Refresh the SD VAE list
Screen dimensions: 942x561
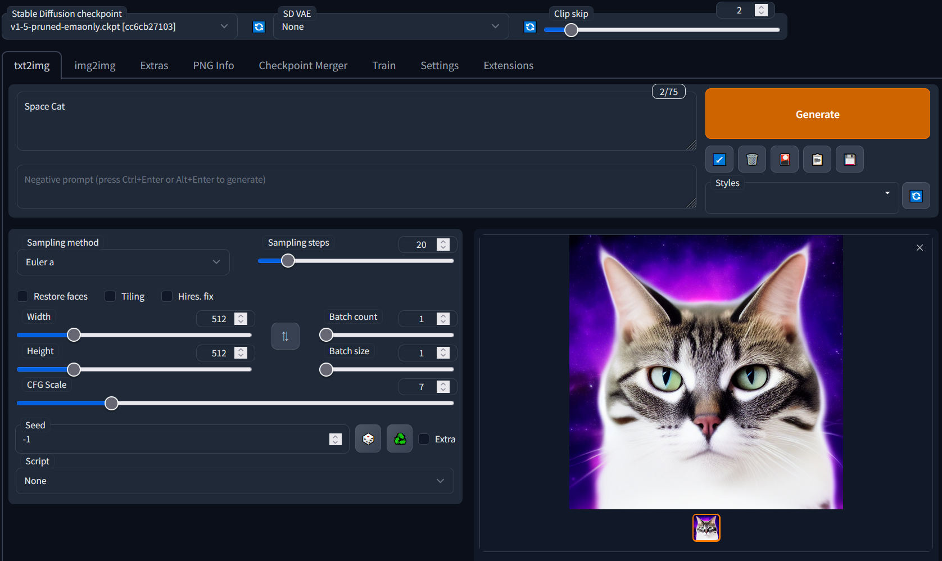[x=530, y=26]
